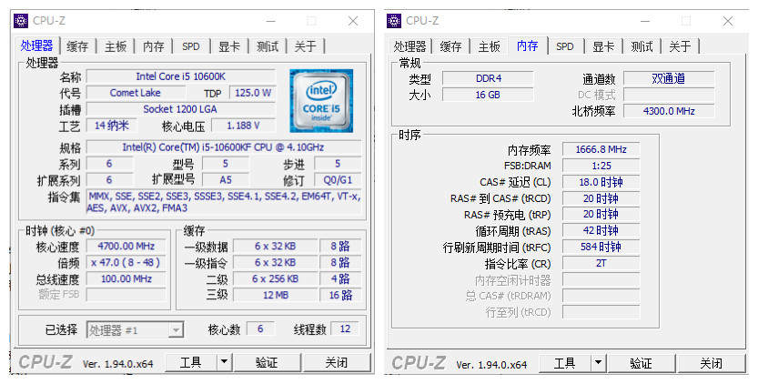Open SPD tab in the right window
Viewport: 758px width, 384px height.
click(564, 46)
